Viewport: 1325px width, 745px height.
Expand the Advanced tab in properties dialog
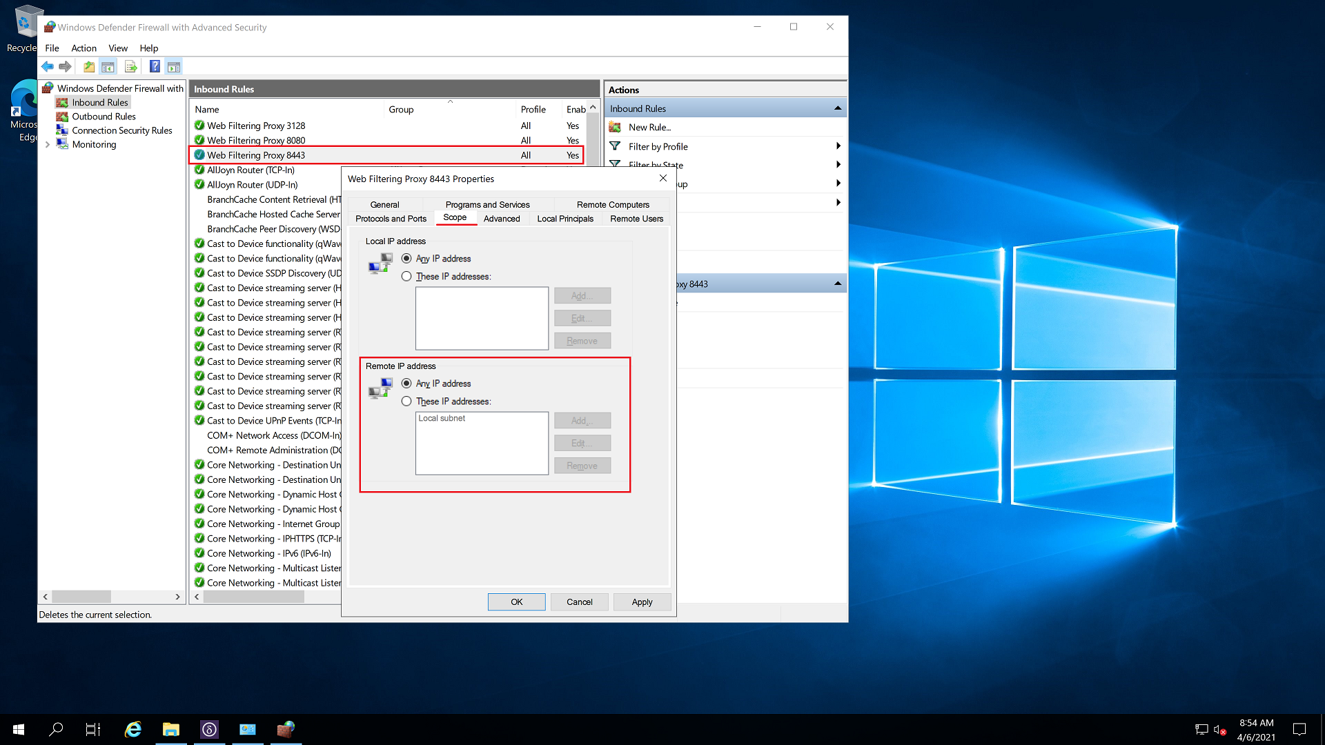(x=502, y=218)
